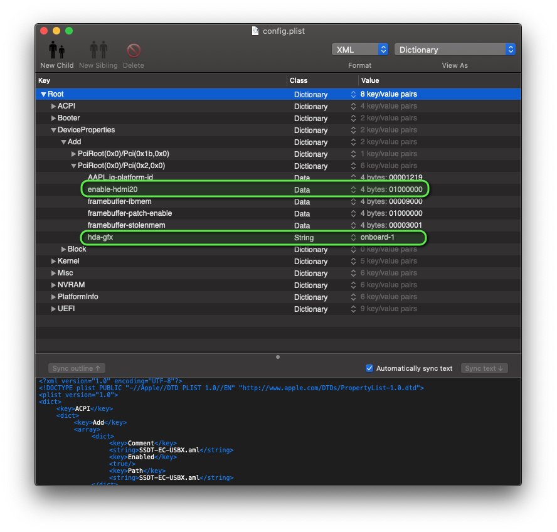Image resolution: width=557 pixels, height=532 pixels.
Task: Click the Sync text button
Action: click(484, 368)
